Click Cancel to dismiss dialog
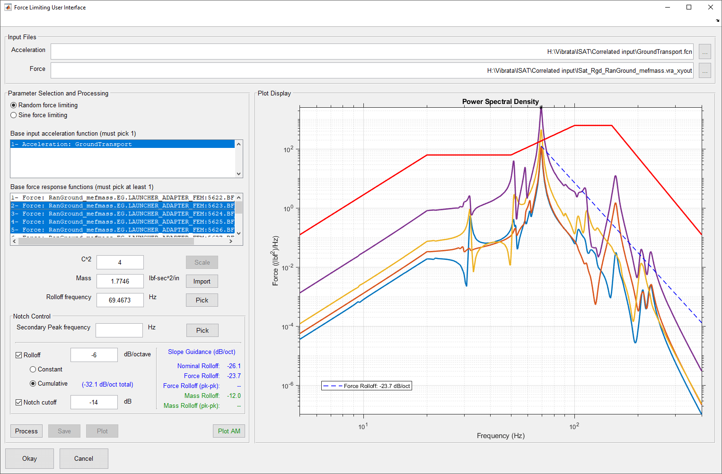 click(84, 458)
